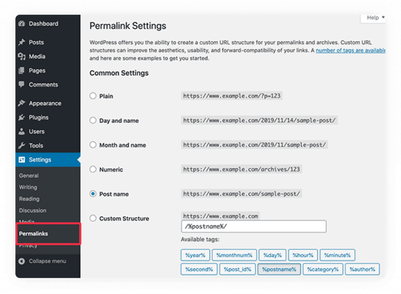
Task: Select the Numeric permalink radio button
Action: tap(93, 169)
